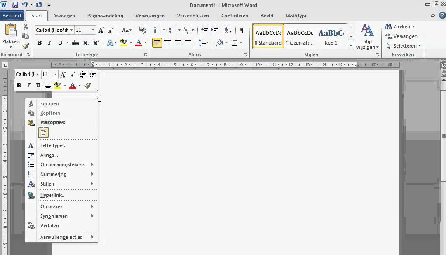Click the borders button in Alinea group
446x255 pixels.
click(234, 43)
